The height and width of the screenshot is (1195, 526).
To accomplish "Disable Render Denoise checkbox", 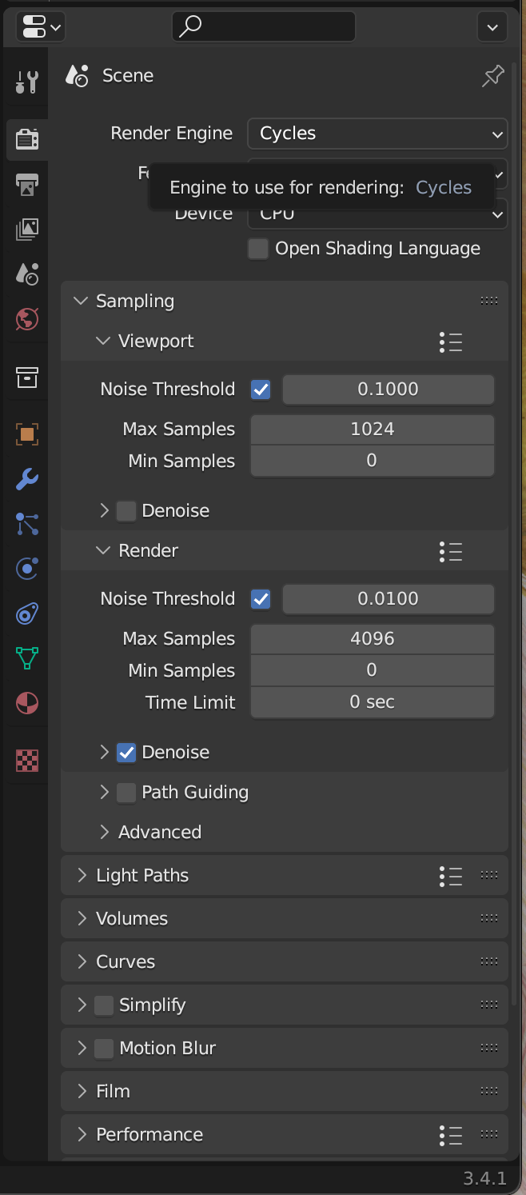I will (126, 753).
